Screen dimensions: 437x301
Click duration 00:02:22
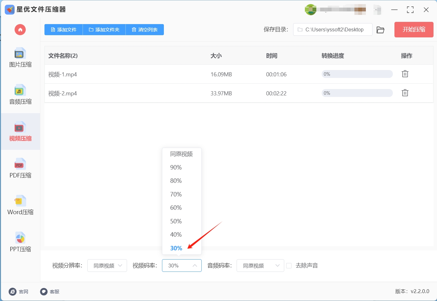point(276,93)
